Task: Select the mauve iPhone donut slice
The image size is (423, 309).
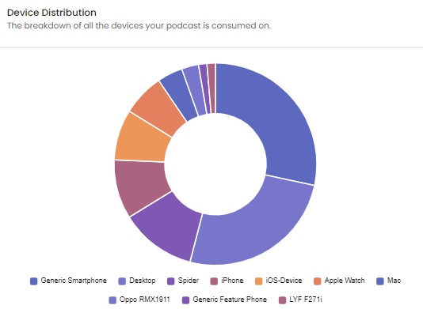Action: (139, 184)
